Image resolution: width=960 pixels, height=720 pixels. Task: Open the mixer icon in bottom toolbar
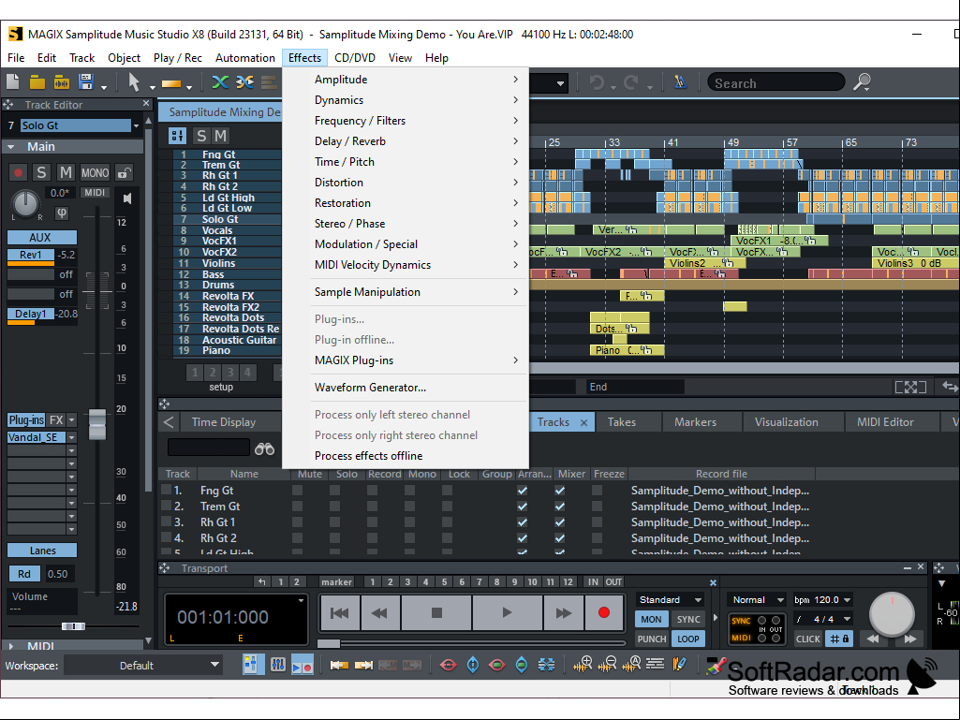[277, 664]
